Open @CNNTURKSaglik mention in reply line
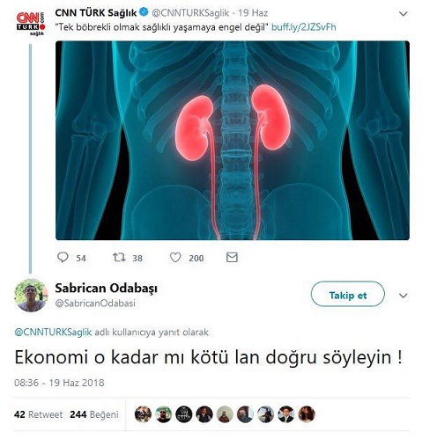The height and width of the screenshot is (439, 437). 53,333
